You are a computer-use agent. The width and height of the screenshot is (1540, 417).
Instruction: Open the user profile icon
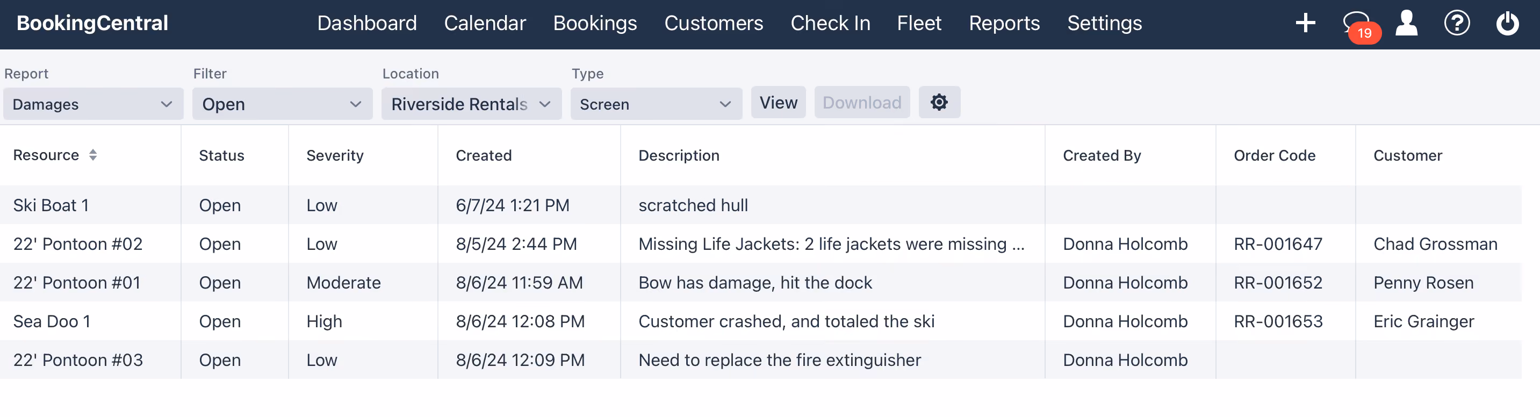[x=1406, y=23]
